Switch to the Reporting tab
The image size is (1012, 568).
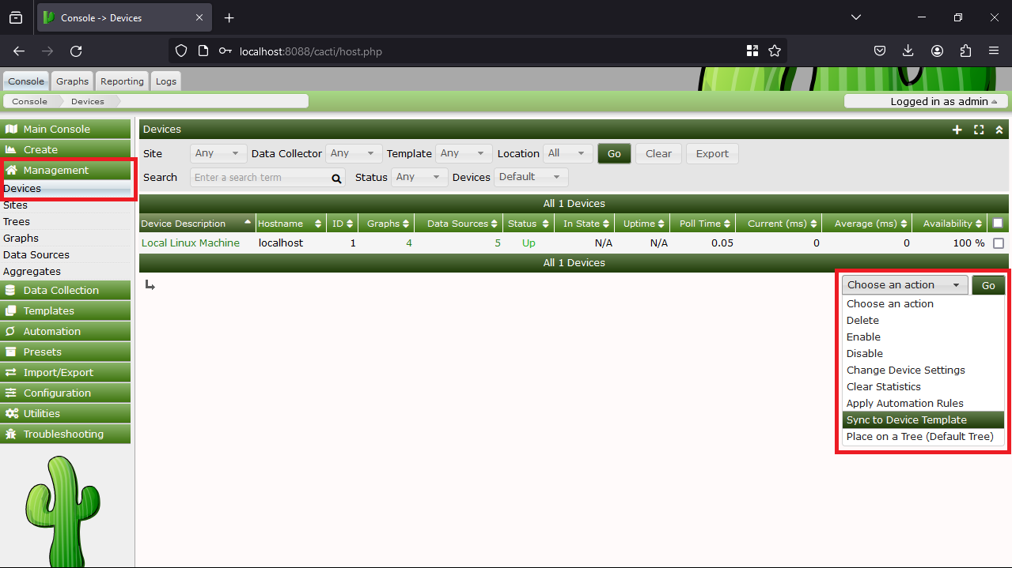122,81
